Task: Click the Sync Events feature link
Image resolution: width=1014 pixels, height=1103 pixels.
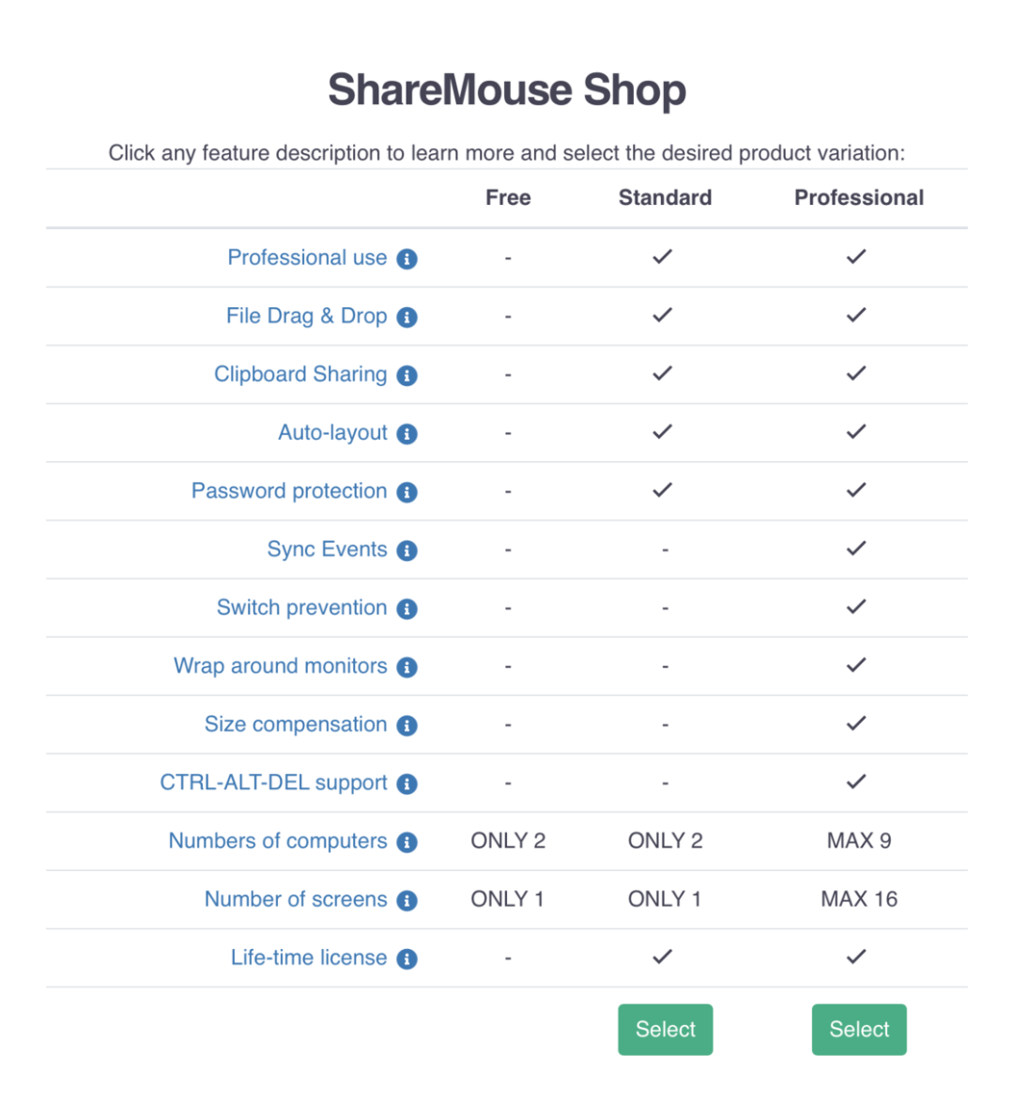Action: 327,549
